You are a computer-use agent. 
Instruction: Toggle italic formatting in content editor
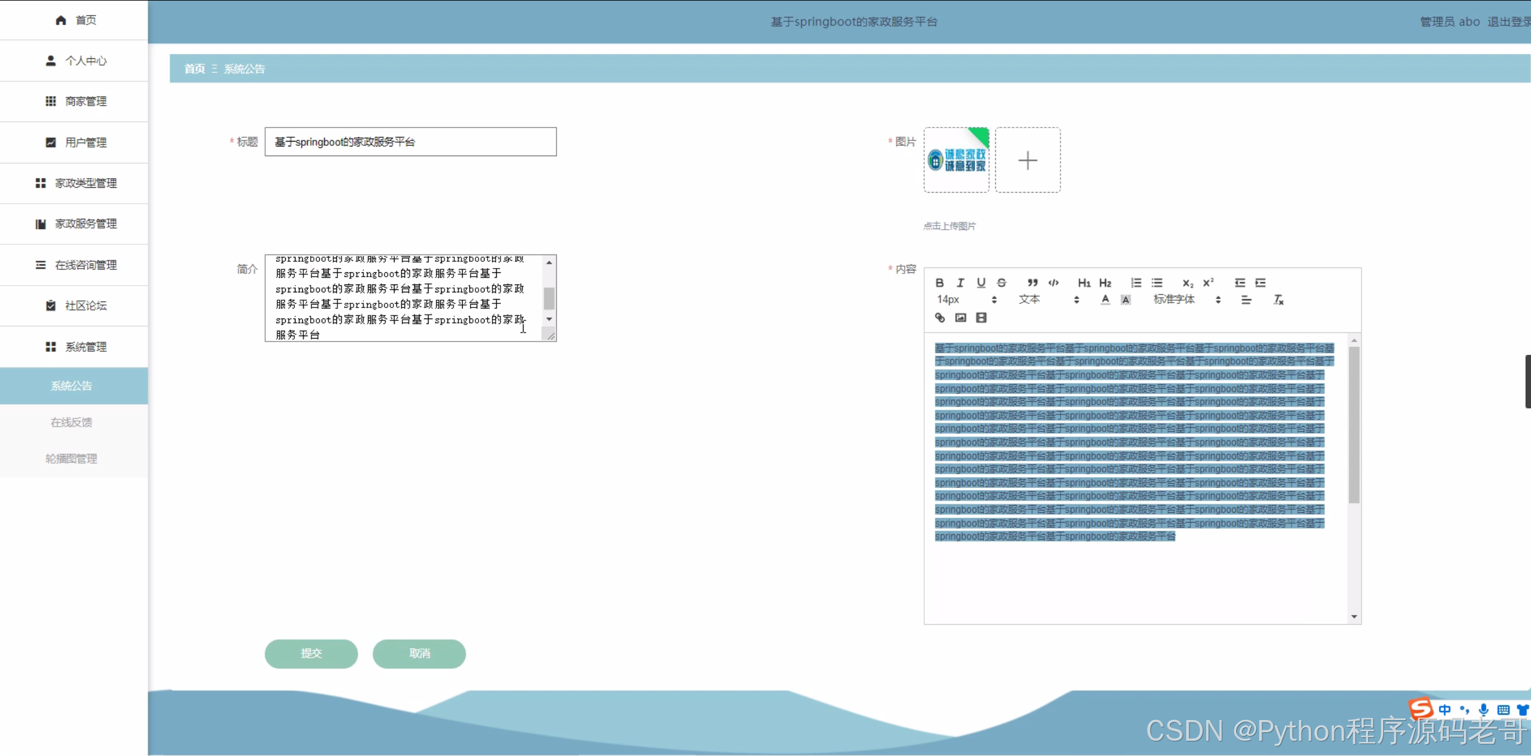click(960, 283)
